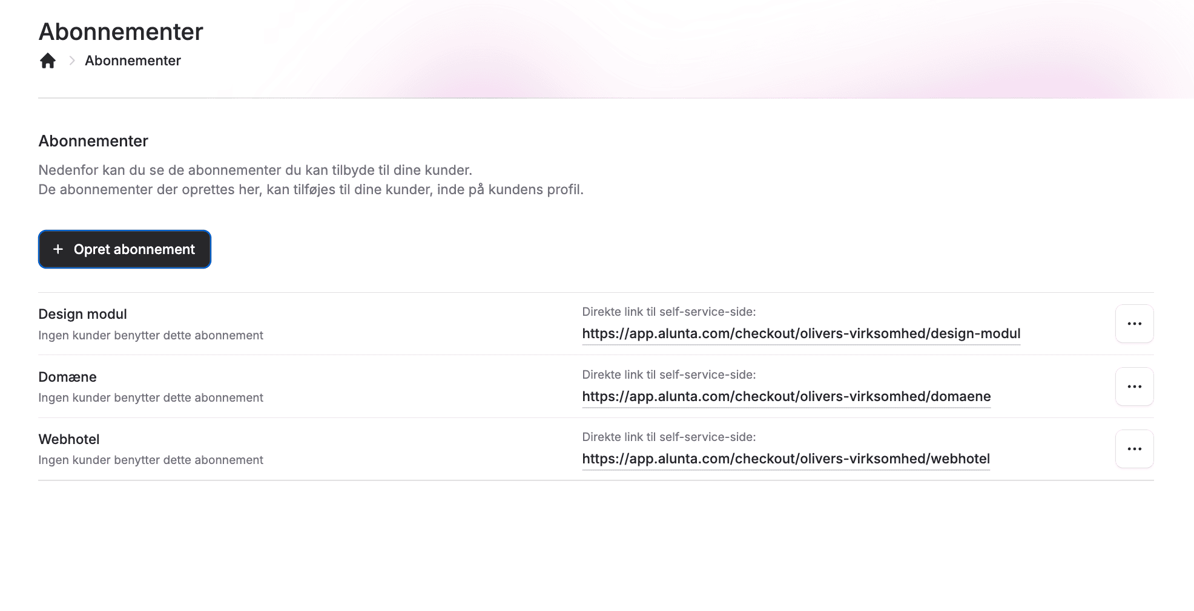Image resolution: width=1194 pixels, height=611 pixels.
Task: Click the plus icon on Opret abonnement
Action: tap(58, 249)
